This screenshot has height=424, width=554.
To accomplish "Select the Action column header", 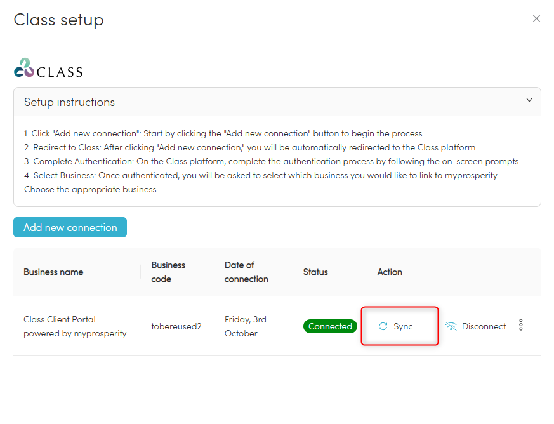I will tap(390, 272).
